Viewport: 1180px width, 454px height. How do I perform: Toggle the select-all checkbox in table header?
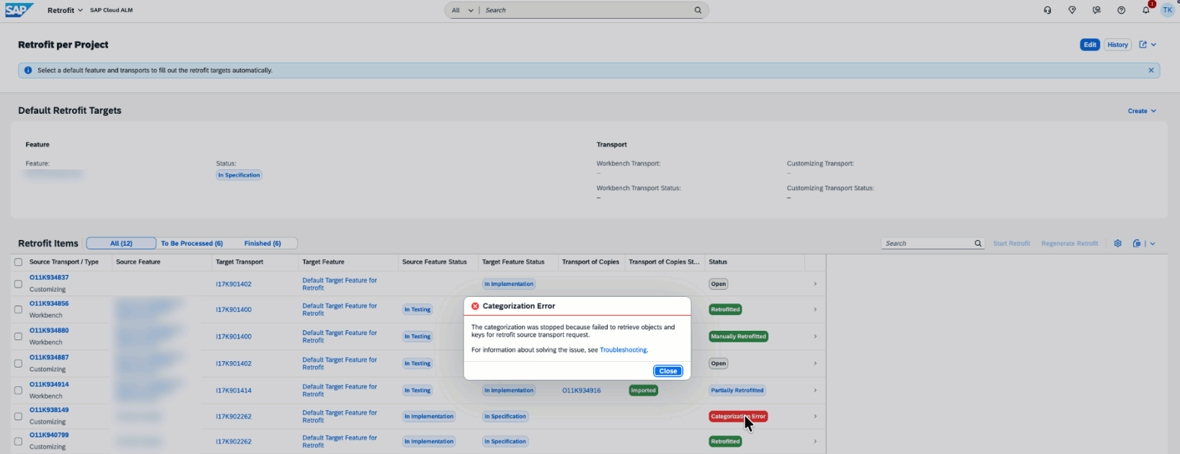(x=18, y=262)
